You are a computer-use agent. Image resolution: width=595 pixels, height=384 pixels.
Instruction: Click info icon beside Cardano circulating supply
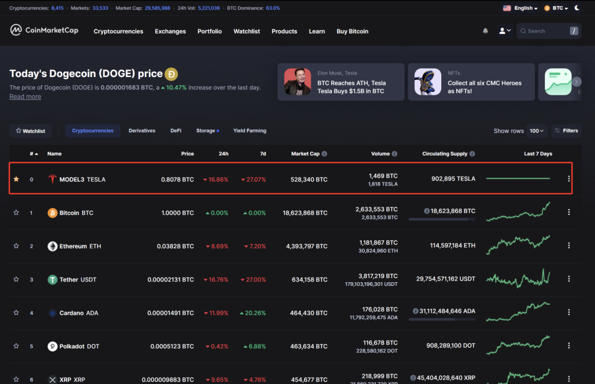point(415,311)
